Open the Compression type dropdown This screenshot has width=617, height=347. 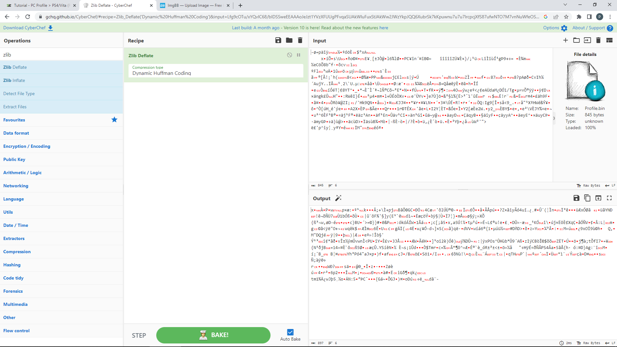pos(216,71)
